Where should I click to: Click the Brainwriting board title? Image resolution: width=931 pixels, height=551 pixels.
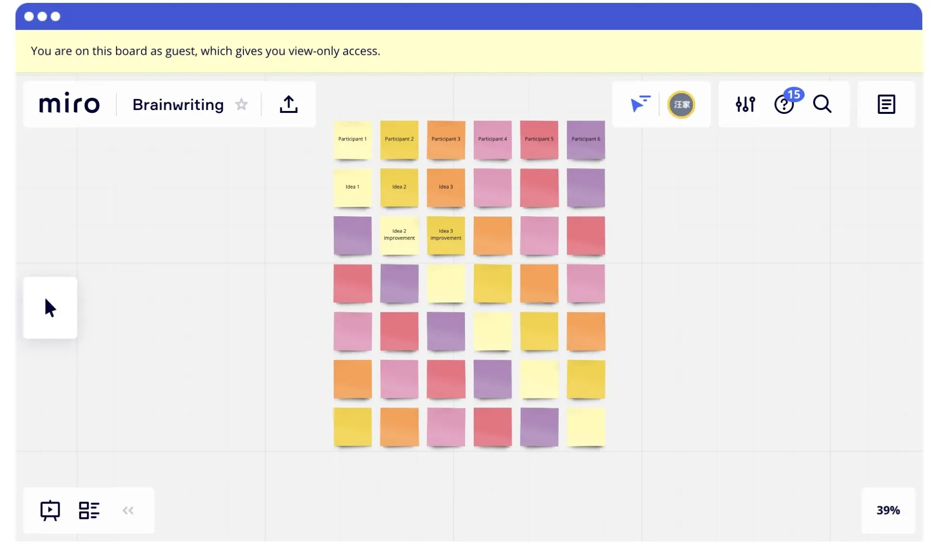[x=178, y=105]
